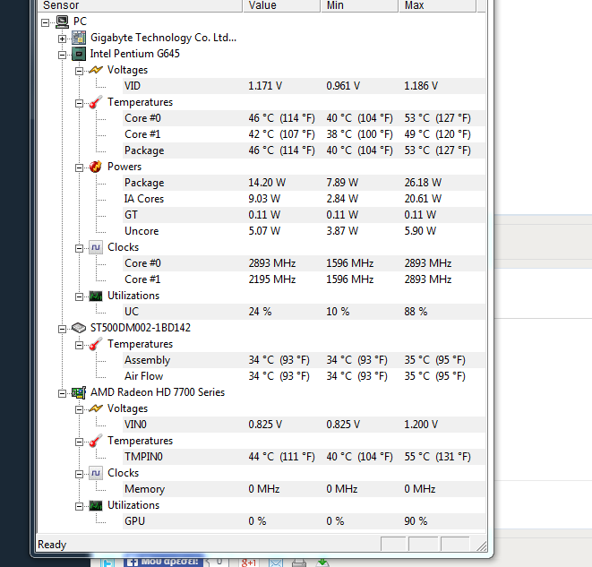The height and width of the screenshot is (567, 592).
Task: Click the Voltages lightning icon under Intel Pentium
Action: pyautogui.click(x=96, y=70)
